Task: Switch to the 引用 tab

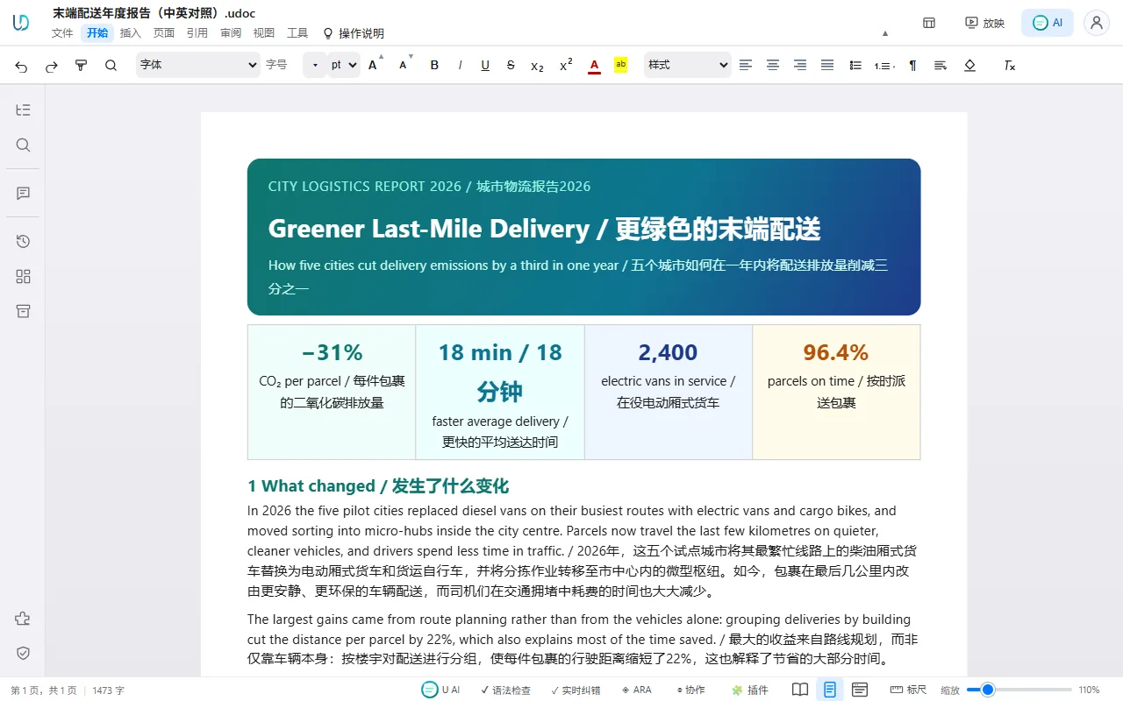Action: [x=197, y=33]
